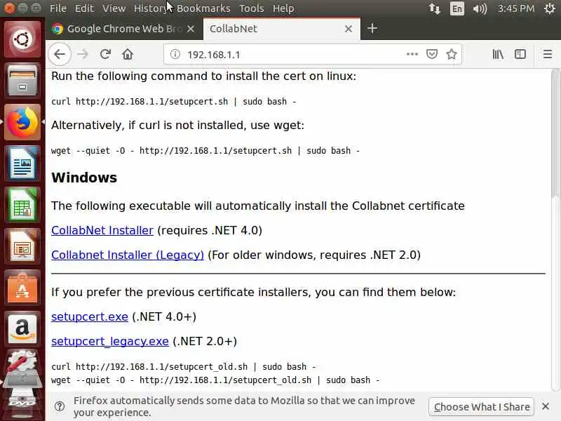Download setupcert.exe link
The width and height of the screenshot is (561, 421).
click(90, 317)
